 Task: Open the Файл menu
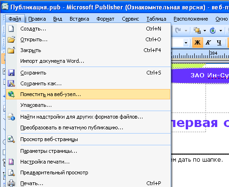click(x=15, y=19)
